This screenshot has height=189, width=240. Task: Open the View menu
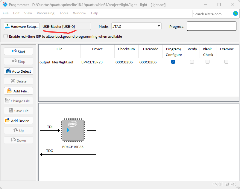coord(28,13)
